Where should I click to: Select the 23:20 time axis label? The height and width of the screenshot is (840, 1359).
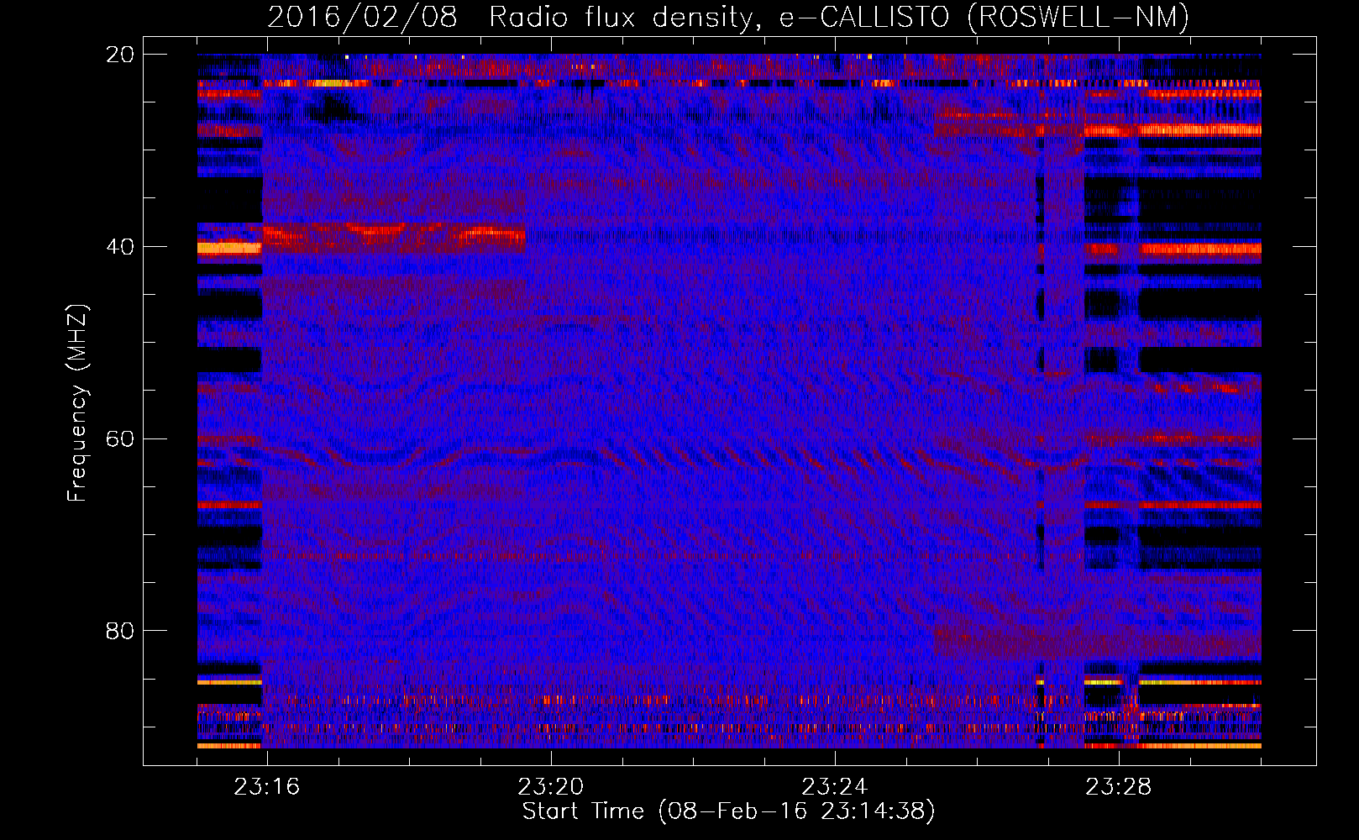coord(551,787)
